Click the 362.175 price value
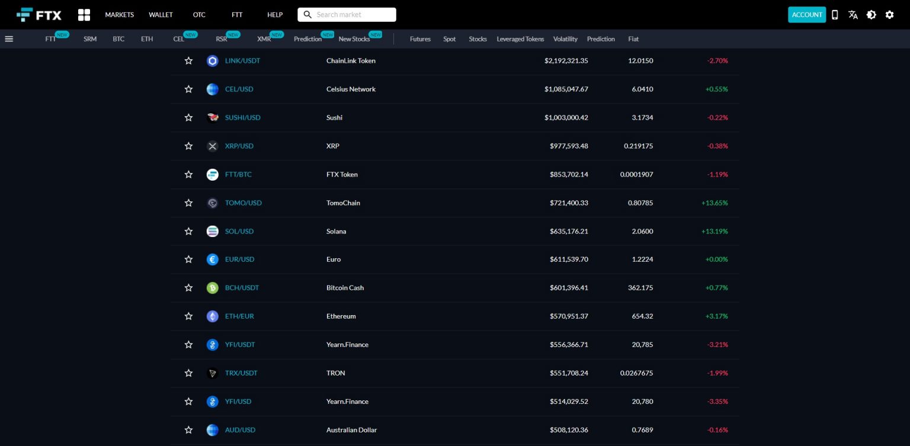The height and width of the screenshot is (446, 910). pos(640,288)
